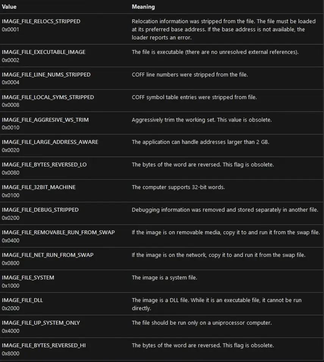Click the IMAGE_FILE_NET_RUN_FROM_SWAP entry

47,255
